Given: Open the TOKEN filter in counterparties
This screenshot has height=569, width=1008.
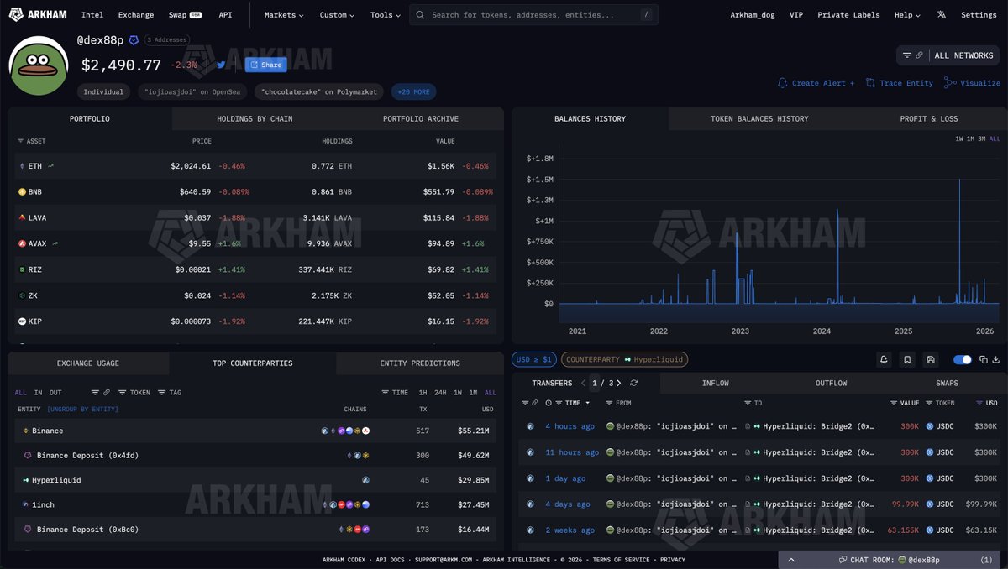Looking at the screenshot, I should pos(134,392).
